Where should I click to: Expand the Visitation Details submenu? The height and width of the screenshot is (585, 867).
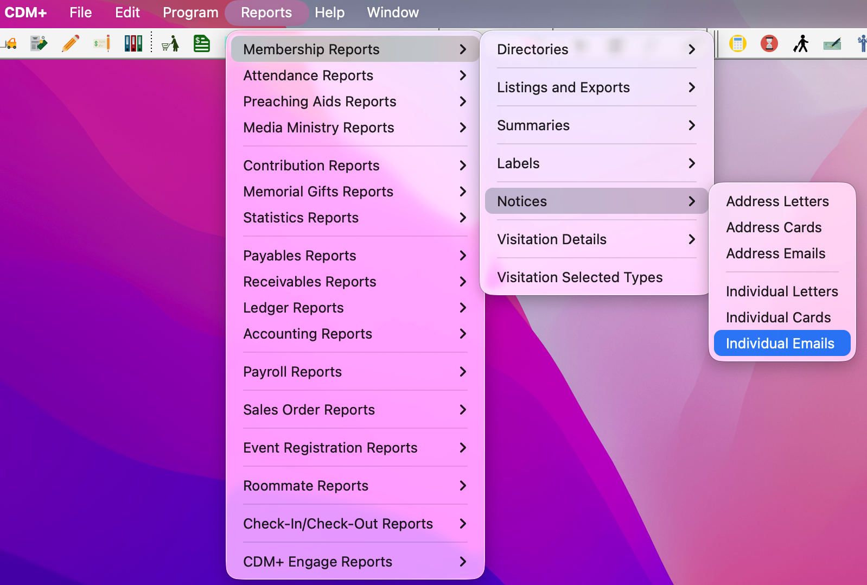(x=596, y=239)
